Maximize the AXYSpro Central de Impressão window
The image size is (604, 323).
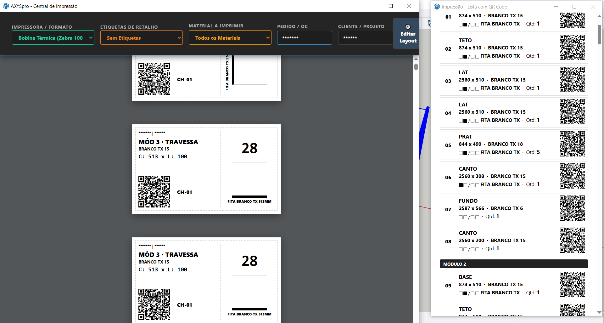(391, 6)
